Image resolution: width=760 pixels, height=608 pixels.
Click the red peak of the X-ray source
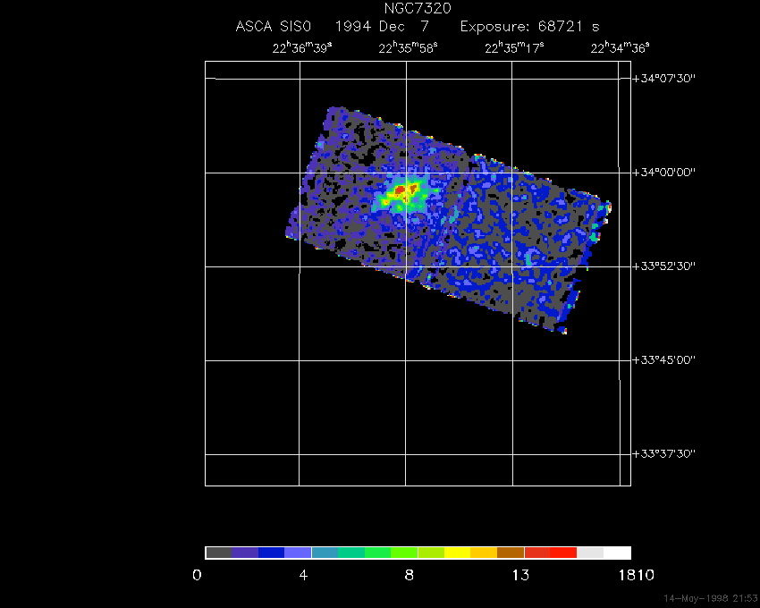[401, 190]
